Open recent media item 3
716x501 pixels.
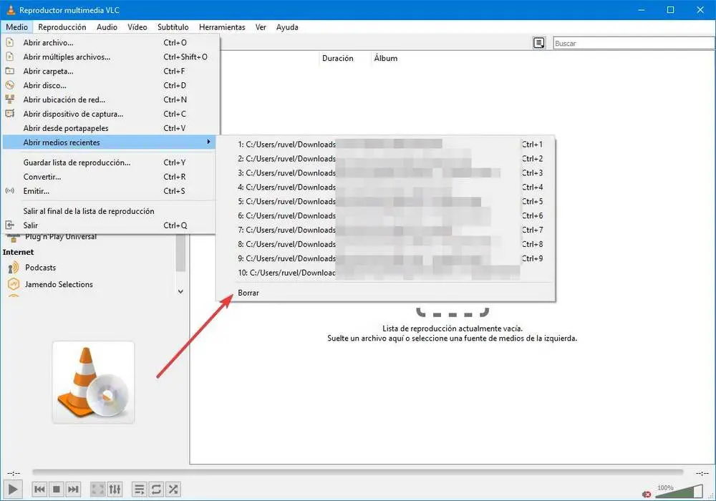click(385, 173)
